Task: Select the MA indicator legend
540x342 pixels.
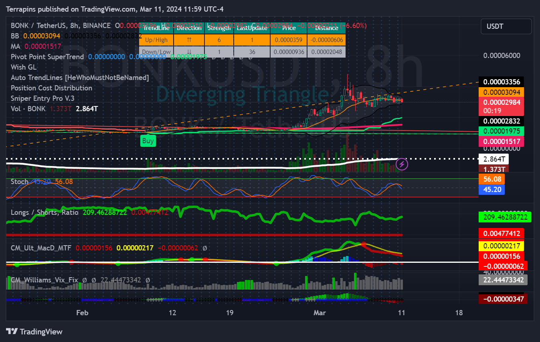Action: (x=16, y=46)
